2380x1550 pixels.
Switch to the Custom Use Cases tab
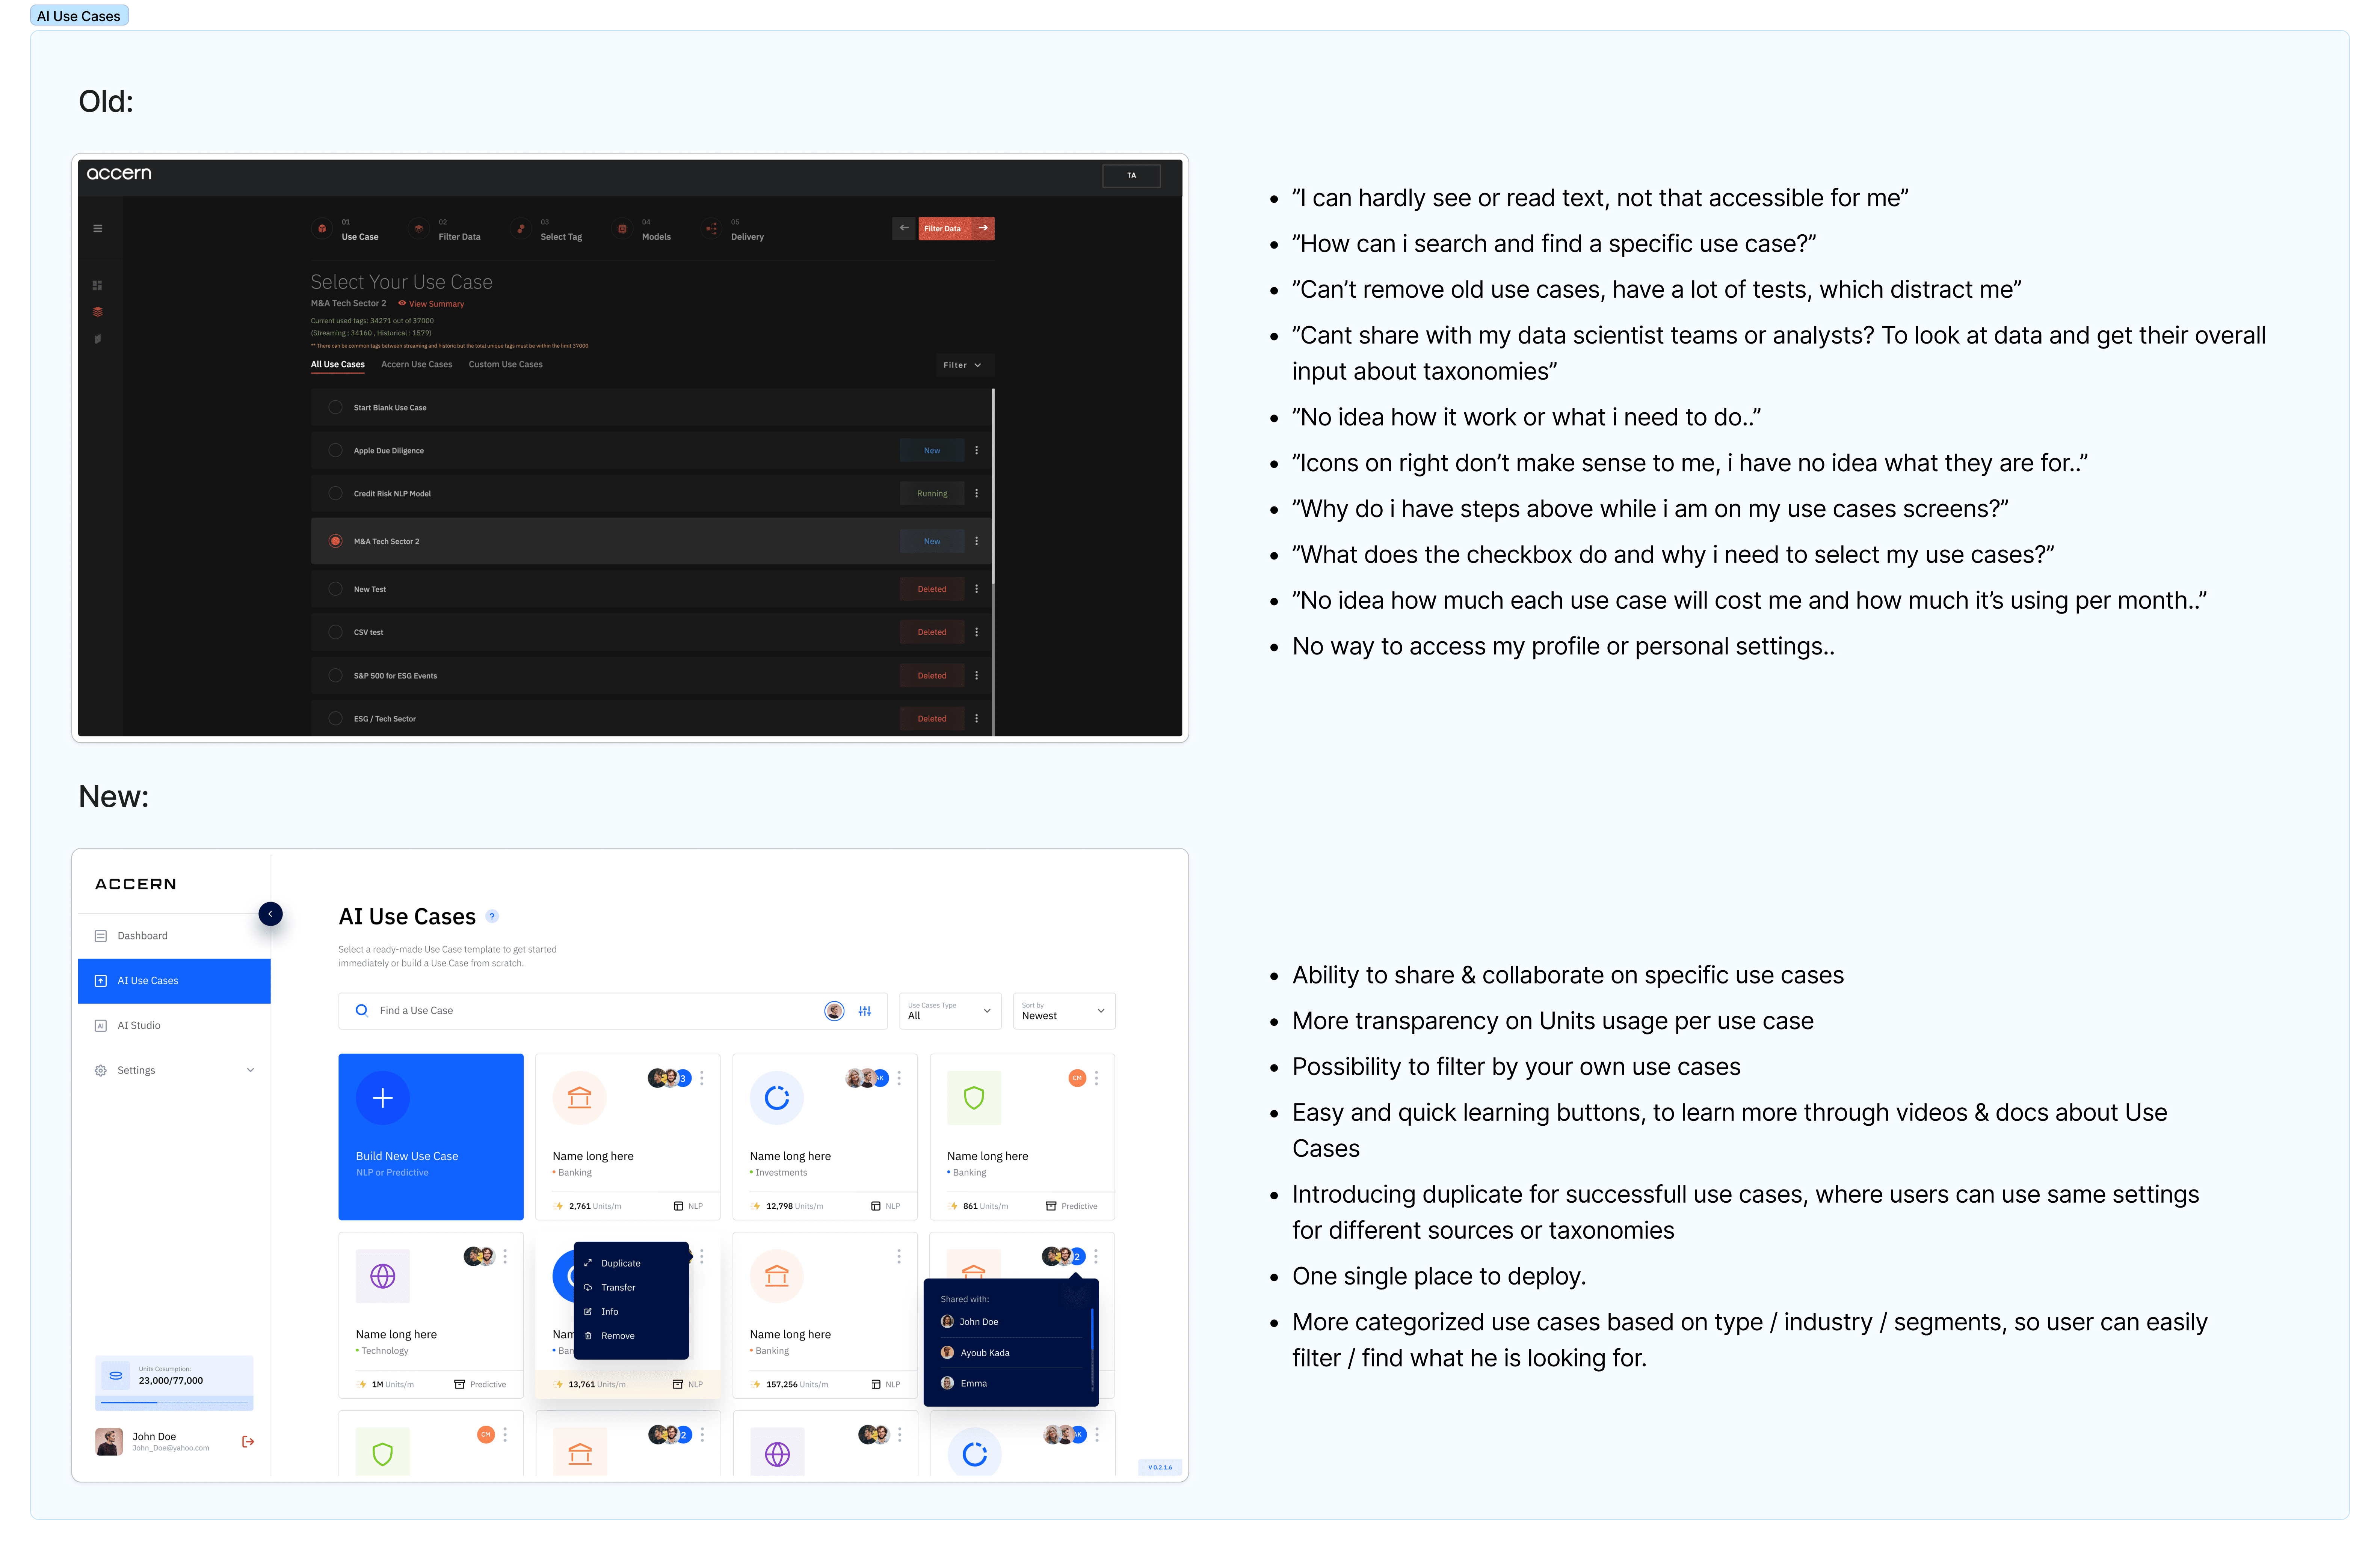click(506, 365)
